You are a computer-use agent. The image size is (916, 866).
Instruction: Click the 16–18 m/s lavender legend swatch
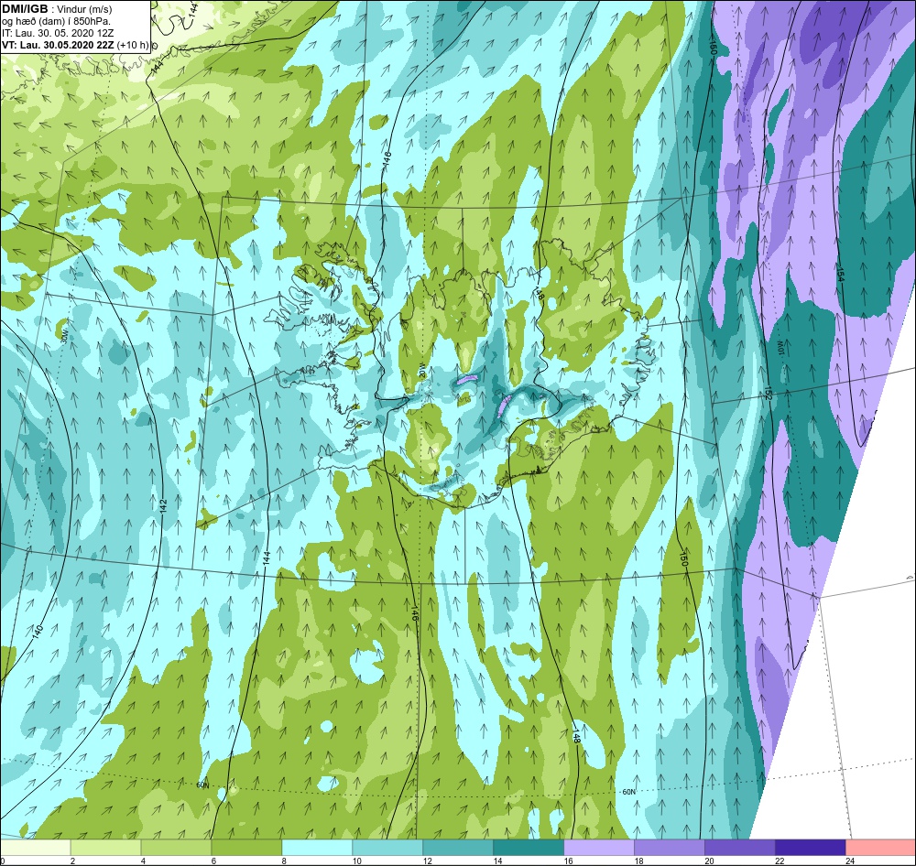599,848
